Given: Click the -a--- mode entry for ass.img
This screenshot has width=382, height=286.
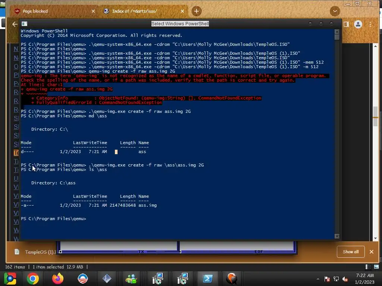Looking at the screenshot, I should pos(27,205).
